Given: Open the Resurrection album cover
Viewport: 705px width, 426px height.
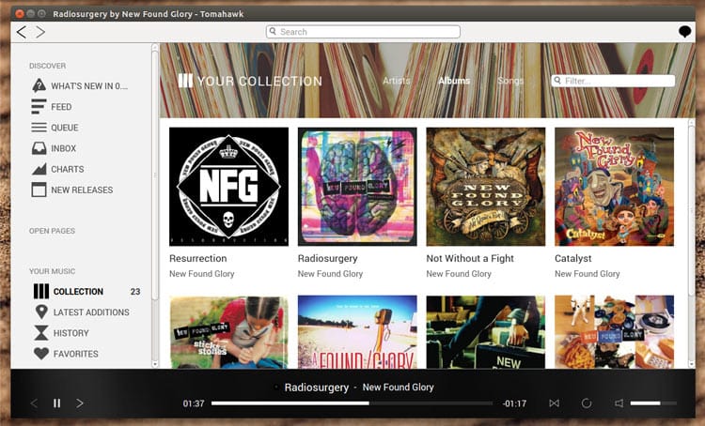Looking at the screenshot, I should [x=228, y=187].
